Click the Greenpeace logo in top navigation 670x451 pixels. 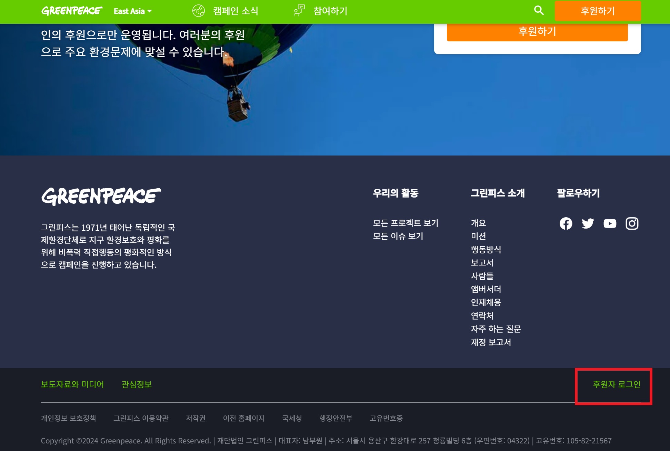coord(72,11)
